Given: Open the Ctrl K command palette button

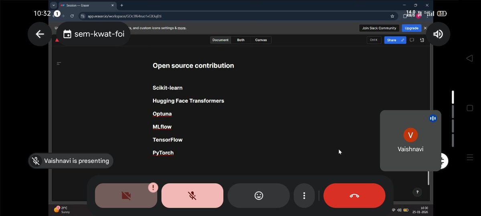Looking at the screenshot, I should [x=374, y=40].
